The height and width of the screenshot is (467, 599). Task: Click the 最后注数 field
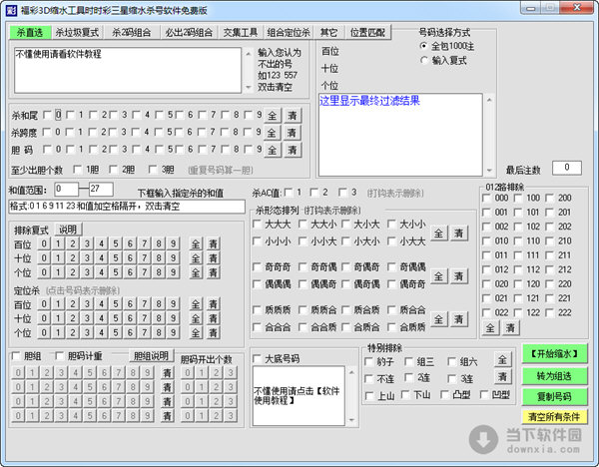coord(567,168)
